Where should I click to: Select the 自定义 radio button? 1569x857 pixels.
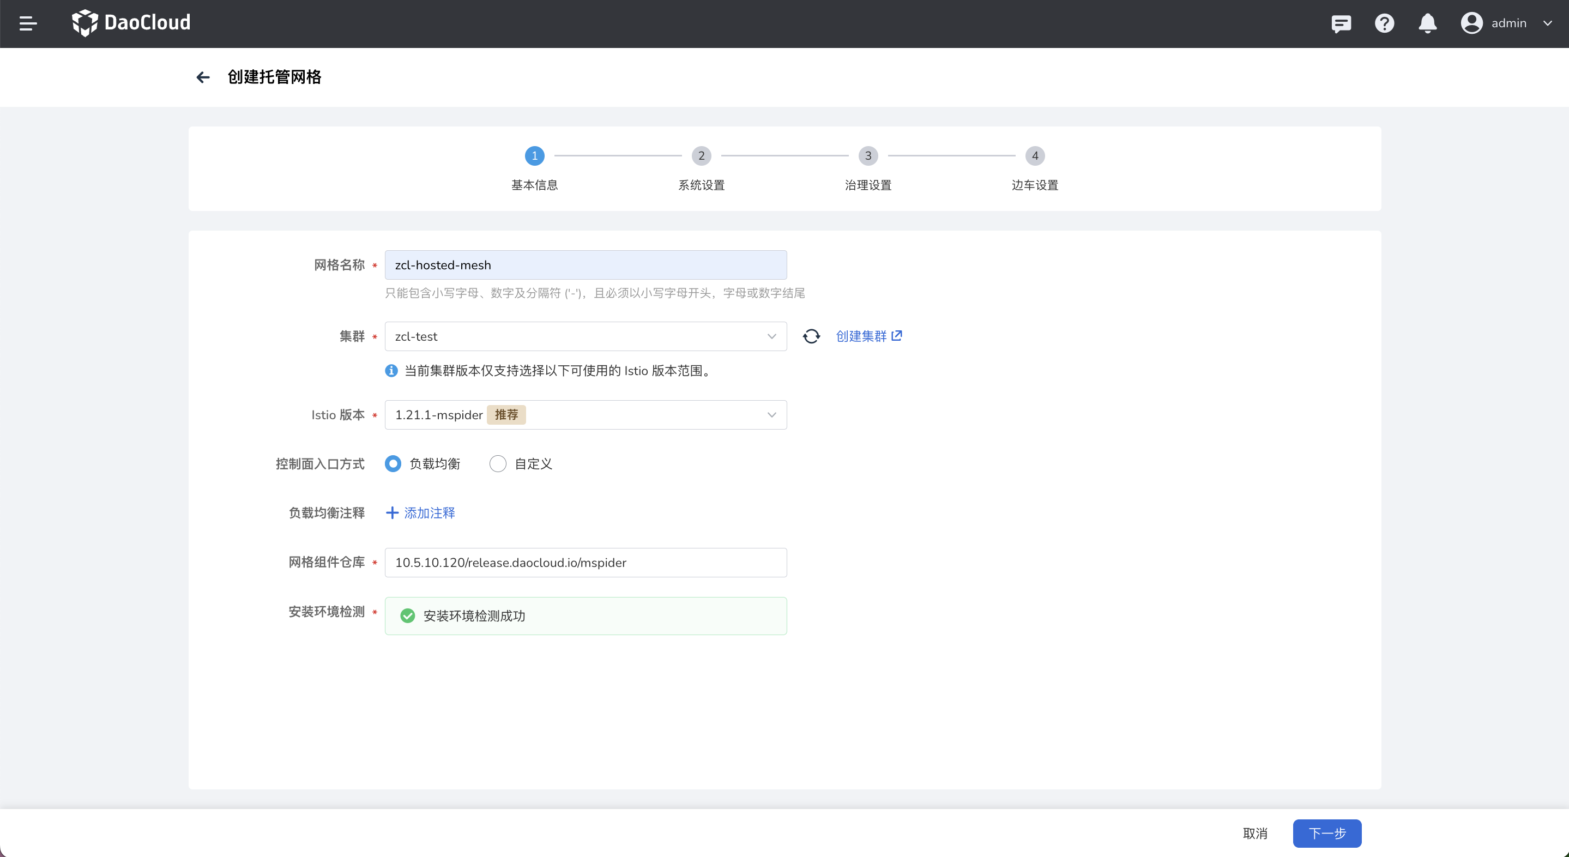(x=498, y=463)
